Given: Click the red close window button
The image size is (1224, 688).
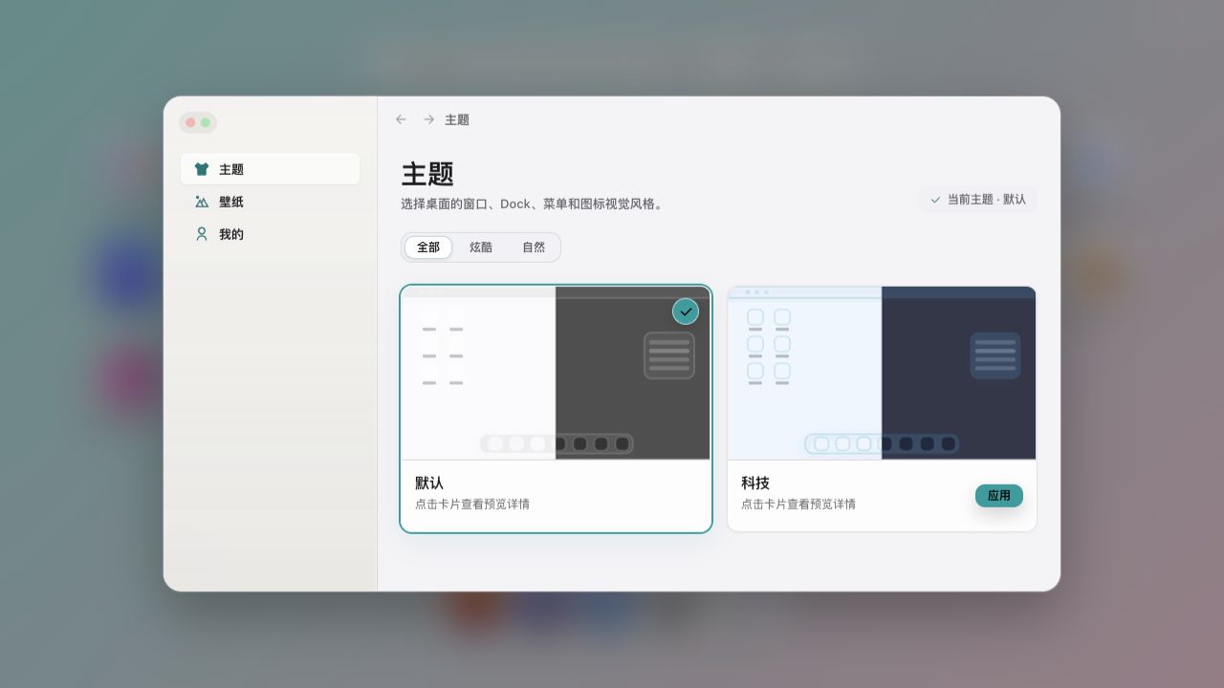Looking at the screenshot, I should click(190, 122).
